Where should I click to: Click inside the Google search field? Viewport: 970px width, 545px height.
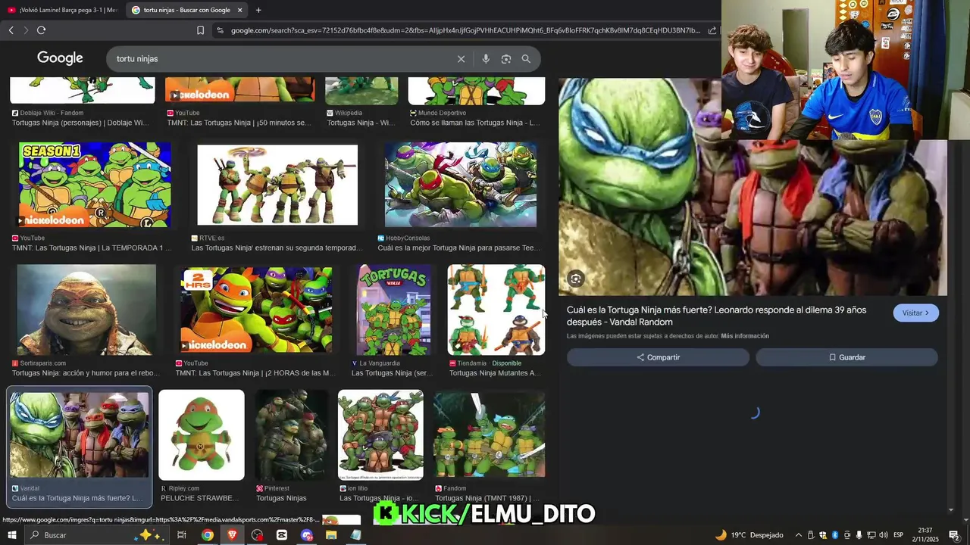click(280, 59)
